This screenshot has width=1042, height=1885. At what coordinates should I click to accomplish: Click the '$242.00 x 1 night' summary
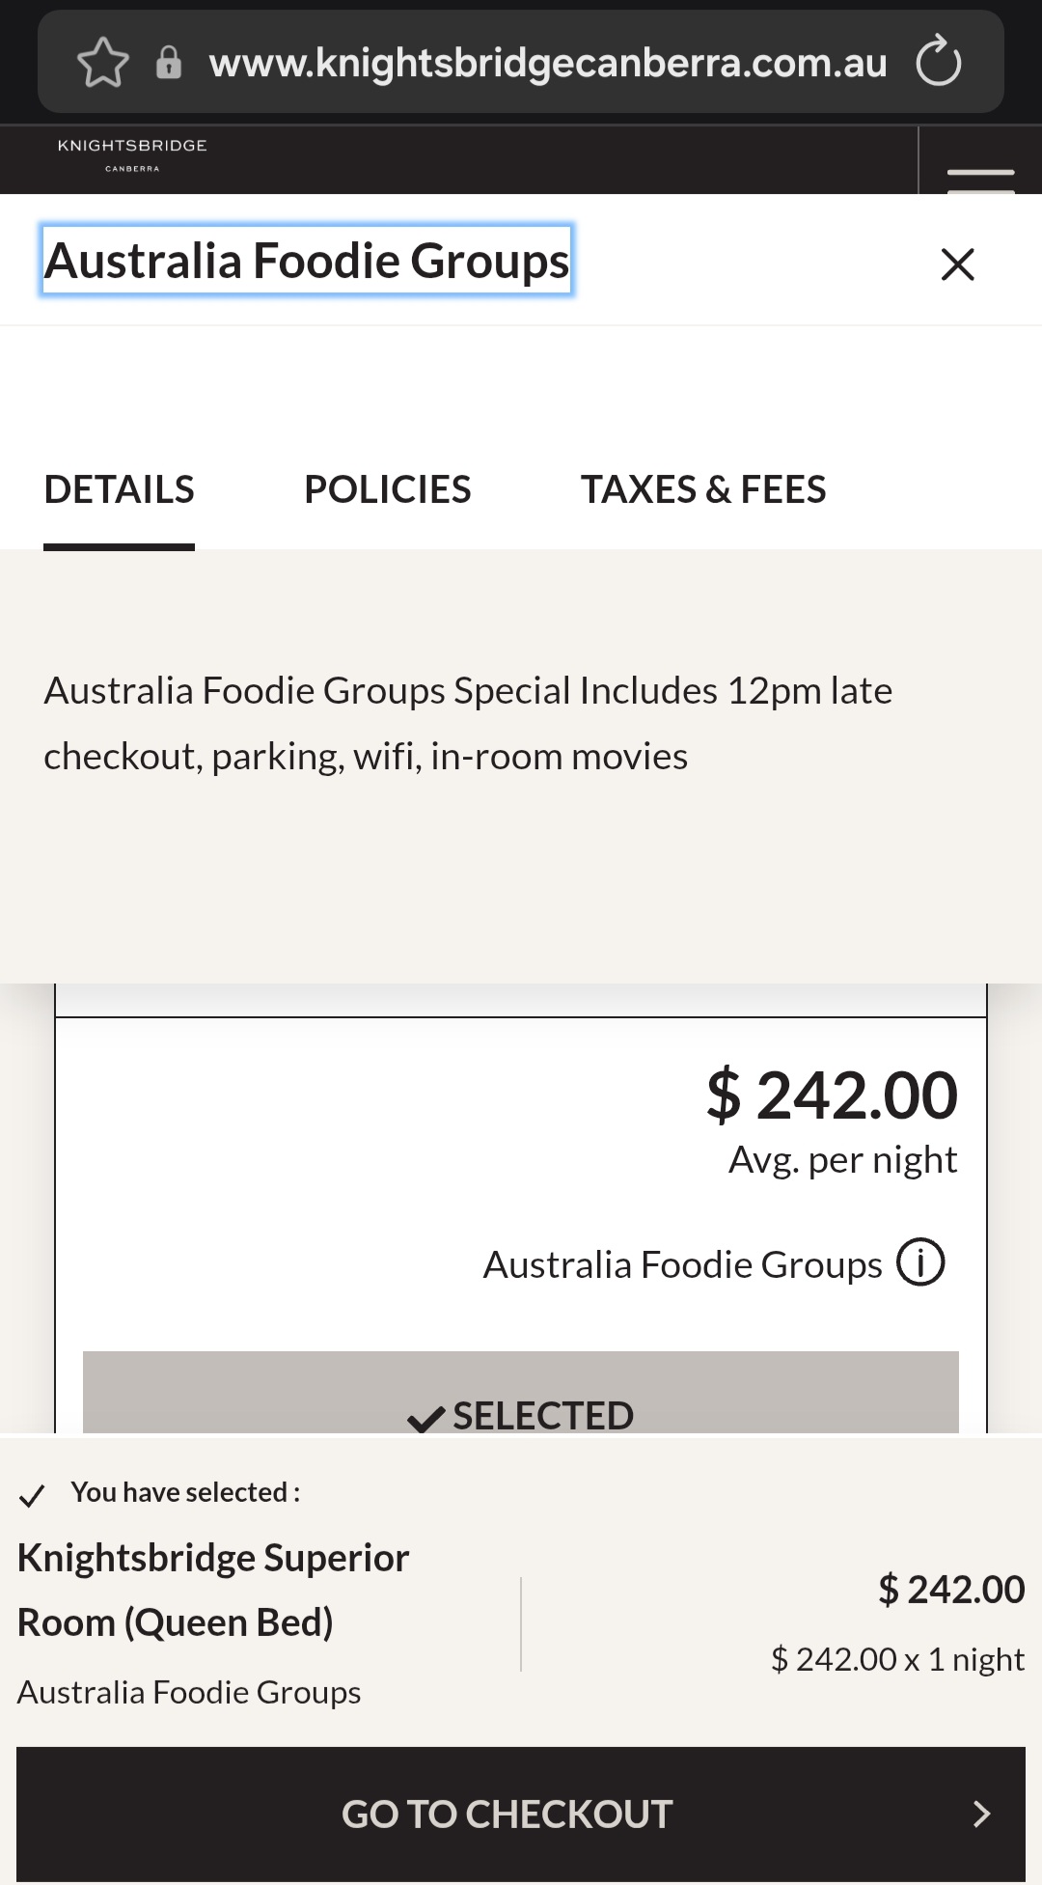coord(897,1659)
